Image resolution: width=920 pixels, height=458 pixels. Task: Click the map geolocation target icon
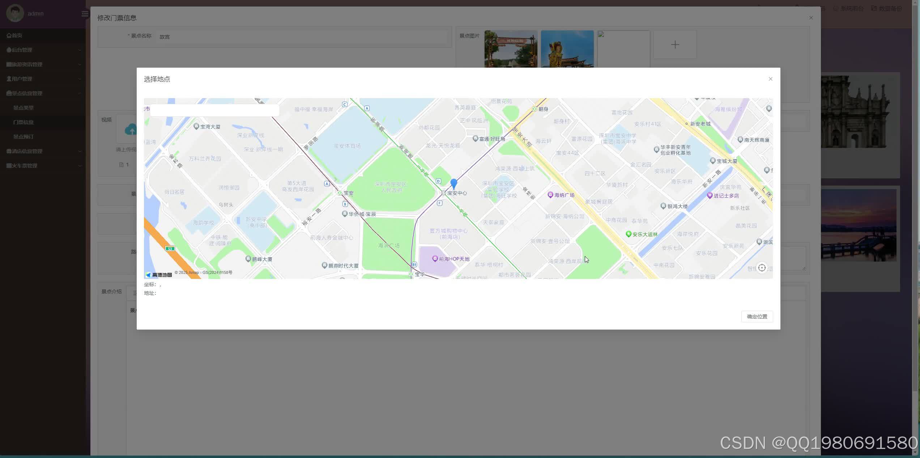[x=762, y=268]
